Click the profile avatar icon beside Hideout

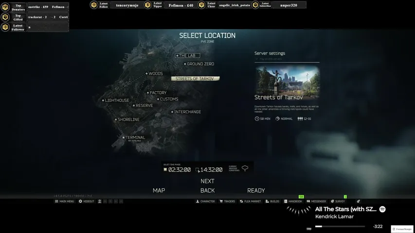pyautogui.click(x=100, y=201)
